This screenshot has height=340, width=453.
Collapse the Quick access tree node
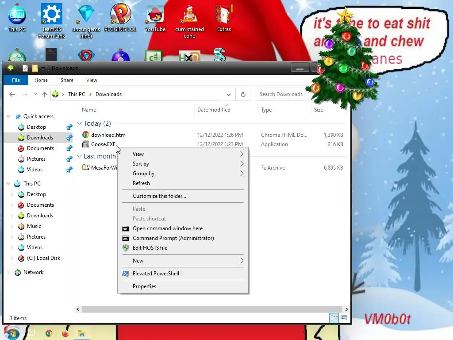pos(8,116)
